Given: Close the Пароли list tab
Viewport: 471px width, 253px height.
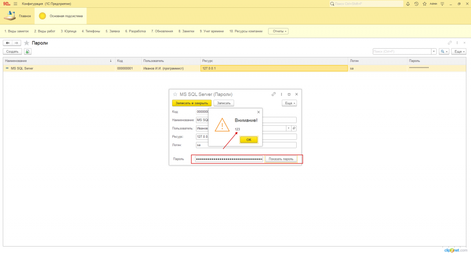Looking at the screenshot, I should click(465, 43).
